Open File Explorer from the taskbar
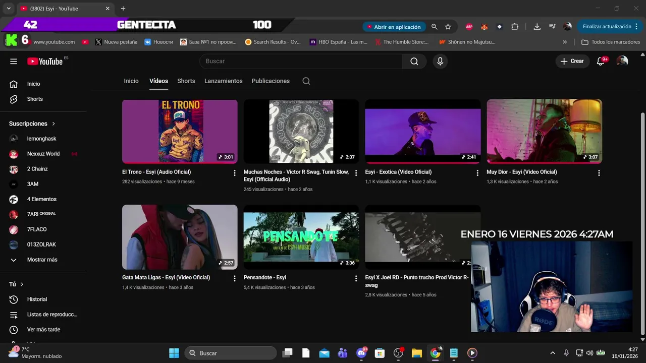The image size is (646, 363). (x=416, y=353)
